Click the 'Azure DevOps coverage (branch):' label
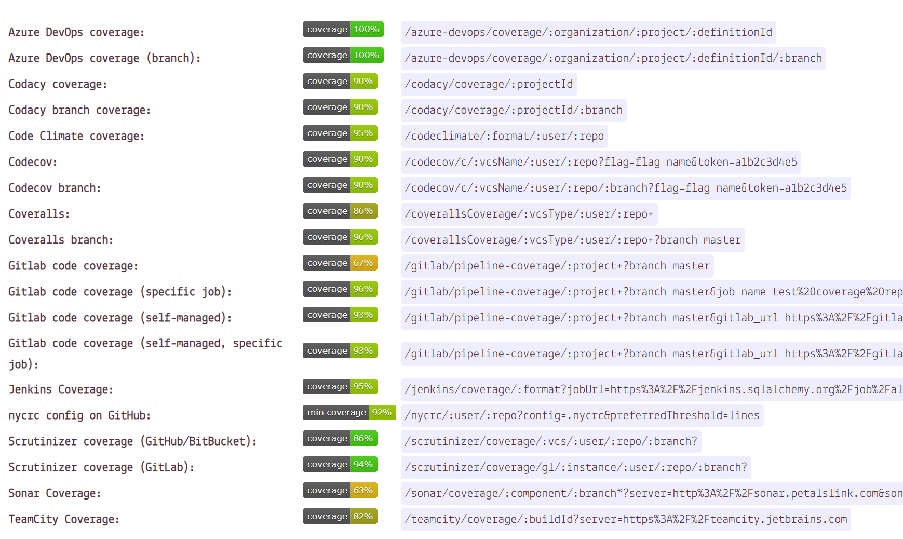 [104, 58]
